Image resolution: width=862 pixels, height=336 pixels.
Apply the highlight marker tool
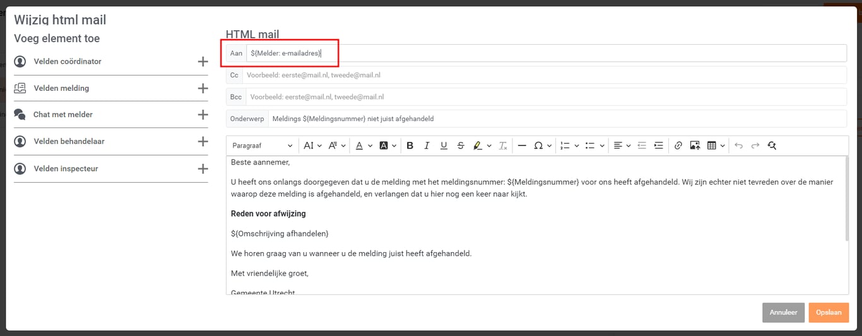coord(478,146)
